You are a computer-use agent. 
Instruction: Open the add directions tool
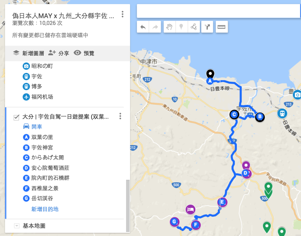(207, 27)
